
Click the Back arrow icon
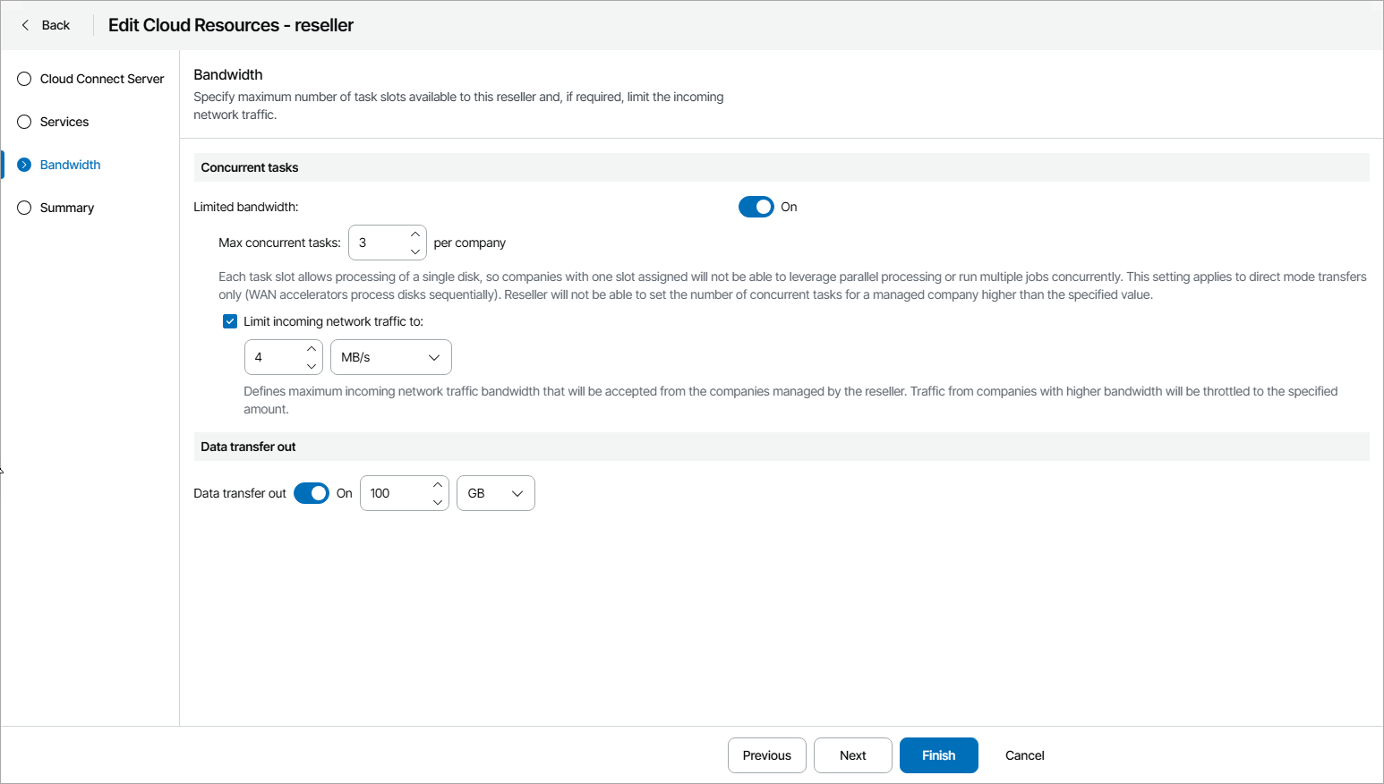pyautogui.click(x=25, y=25)
